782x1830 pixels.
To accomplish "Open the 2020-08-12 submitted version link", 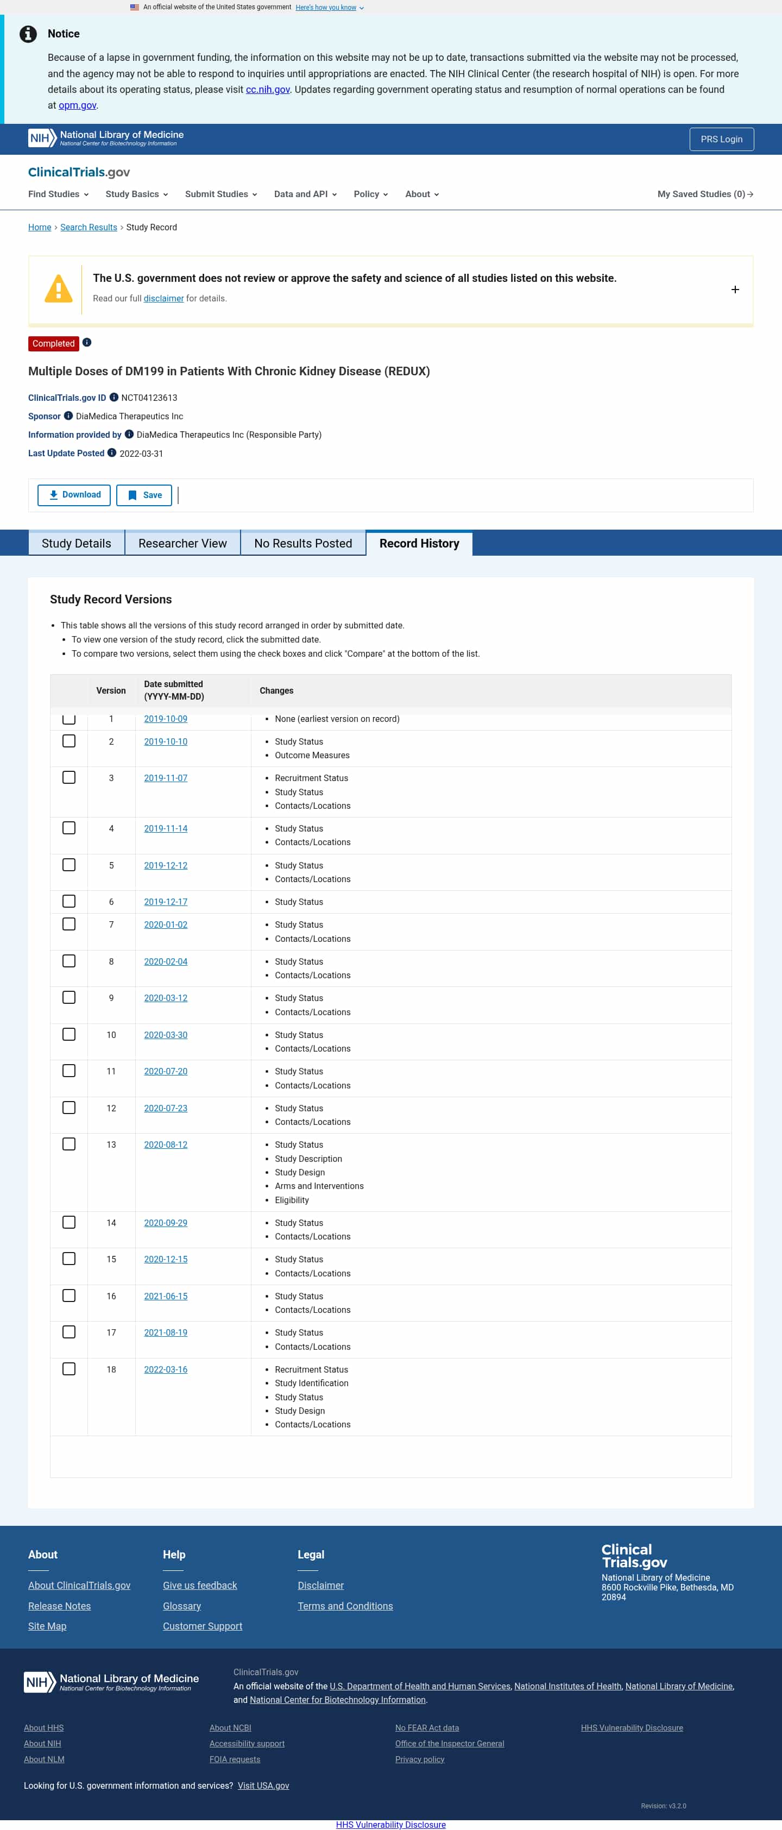I will click(166, 1144).
